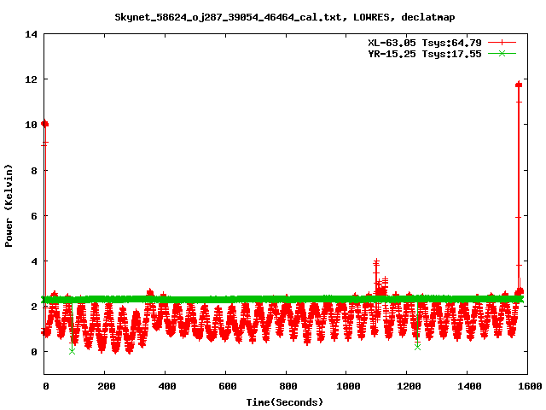Click the x-axis tick label 200
This screenshot has width=546, height=410.
(x=106, y=386)
